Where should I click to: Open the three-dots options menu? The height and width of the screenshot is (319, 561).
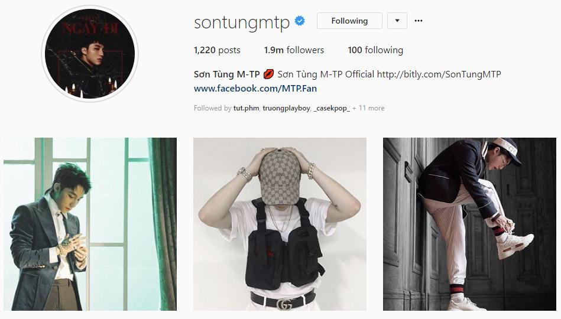point(419,21)
